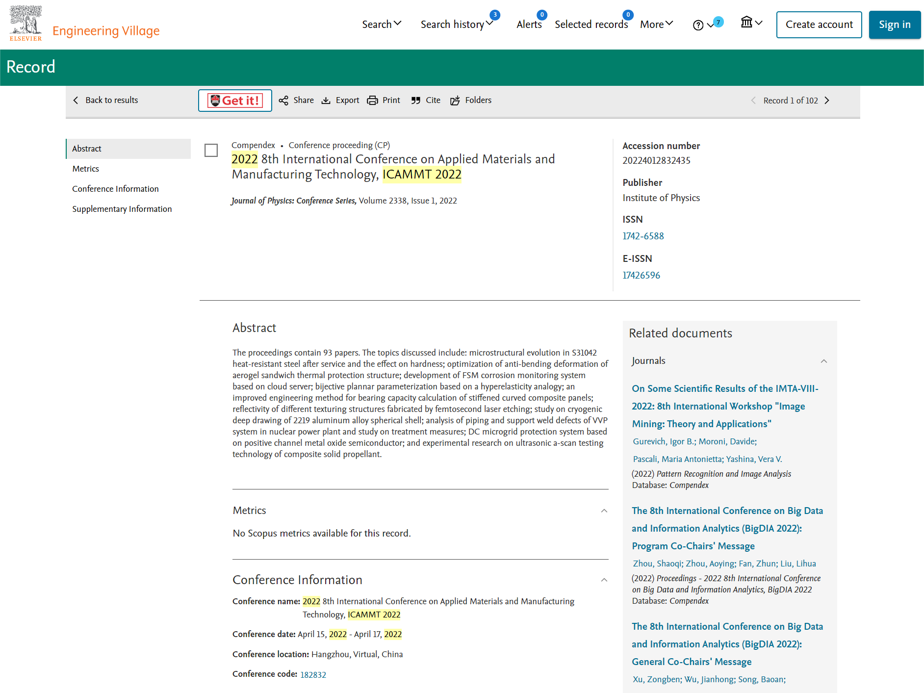
Task: Click the Selected records count badge
Action: [x=628, y=15]
